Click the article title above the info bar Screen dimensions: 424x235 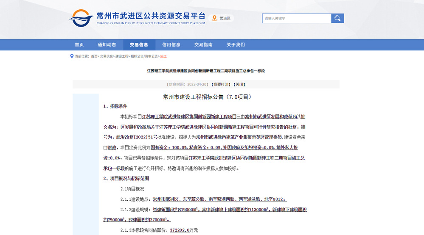tap(206, 71)
